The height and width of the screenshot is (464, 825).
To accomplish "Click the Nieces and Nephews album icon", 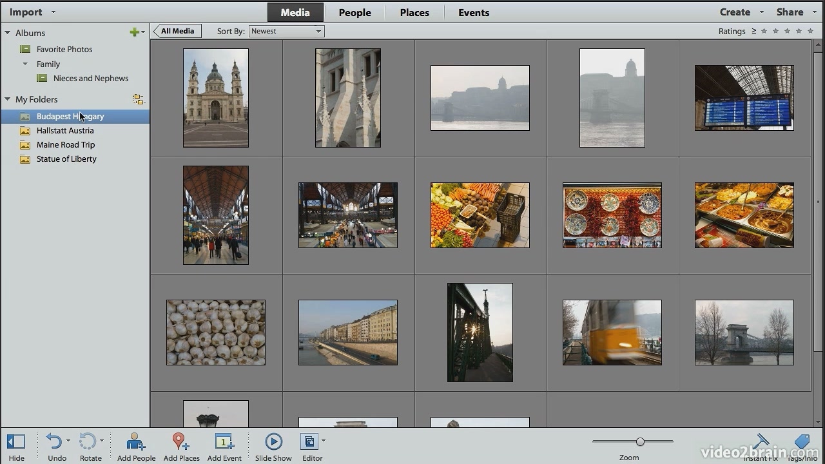I will [x=42, y=78].
